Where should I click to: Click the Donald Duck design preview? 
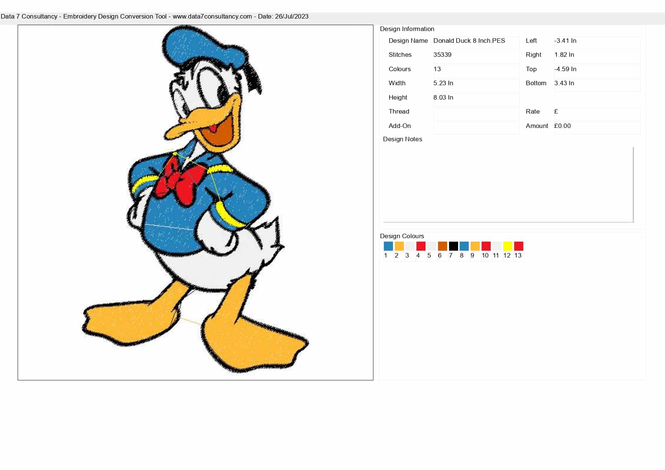click(x=196, y=203)
